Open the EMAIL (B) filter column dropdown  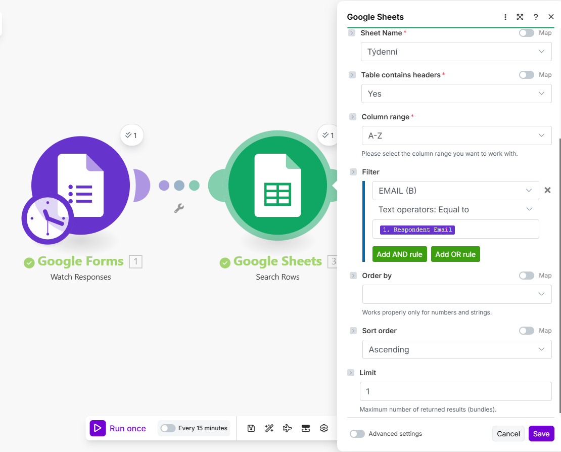455,191
